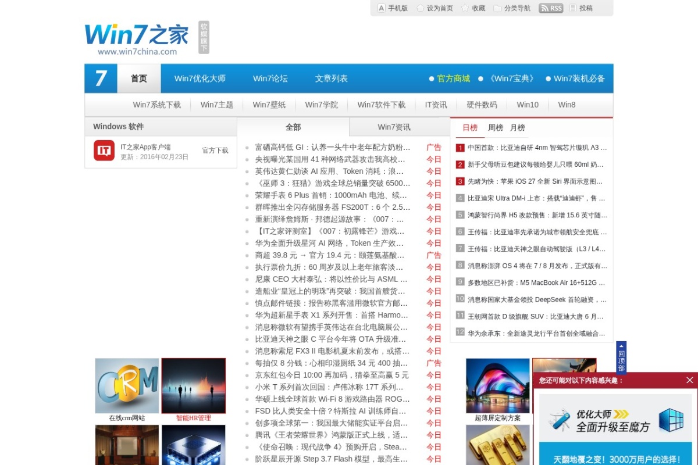The width and height of the screenshot is (698, 465).
Task: Go to IT资讯 in the sub-navigation
Action: (x=436, y=105)
